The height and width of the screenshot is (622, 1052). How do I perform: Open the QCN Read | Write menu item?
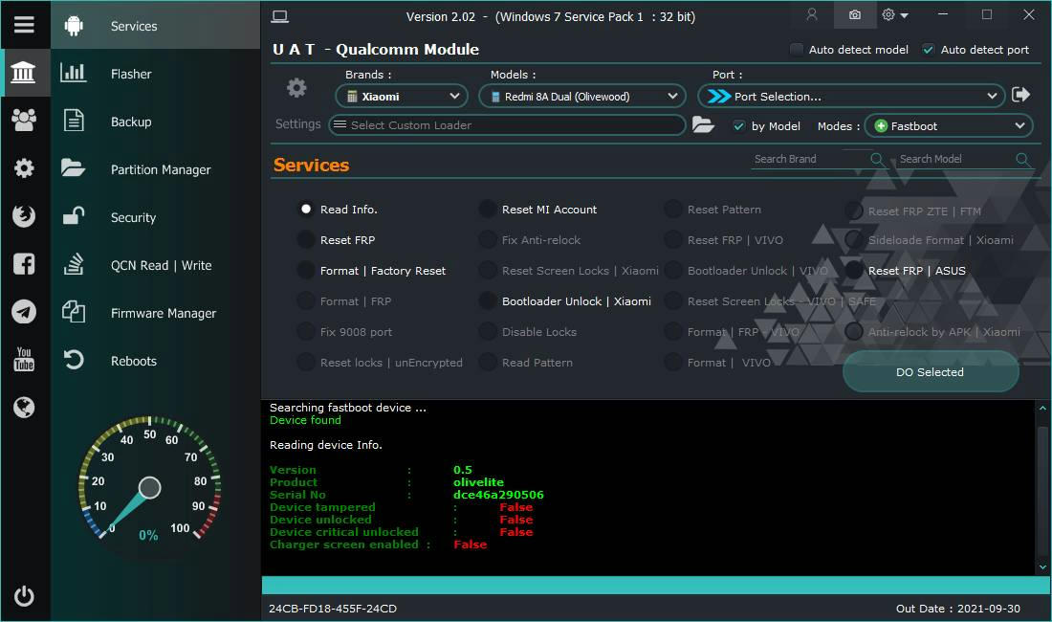[155, 265]
